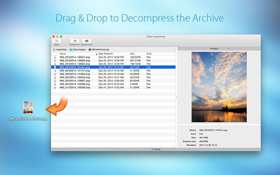The width and height of the screenshot is (280, 175).
Task: Select file IMG_26122014_101824.png
Action: click(x=75, y=74)
